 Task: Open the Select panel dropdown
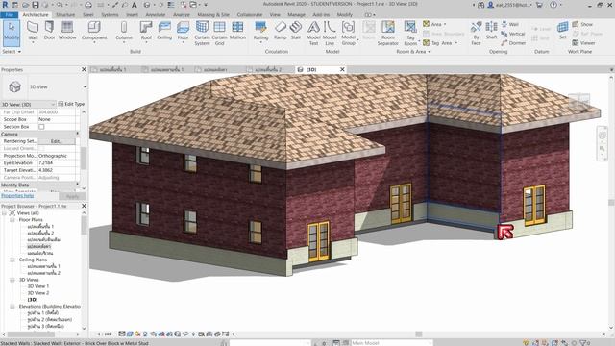[12, 51]
